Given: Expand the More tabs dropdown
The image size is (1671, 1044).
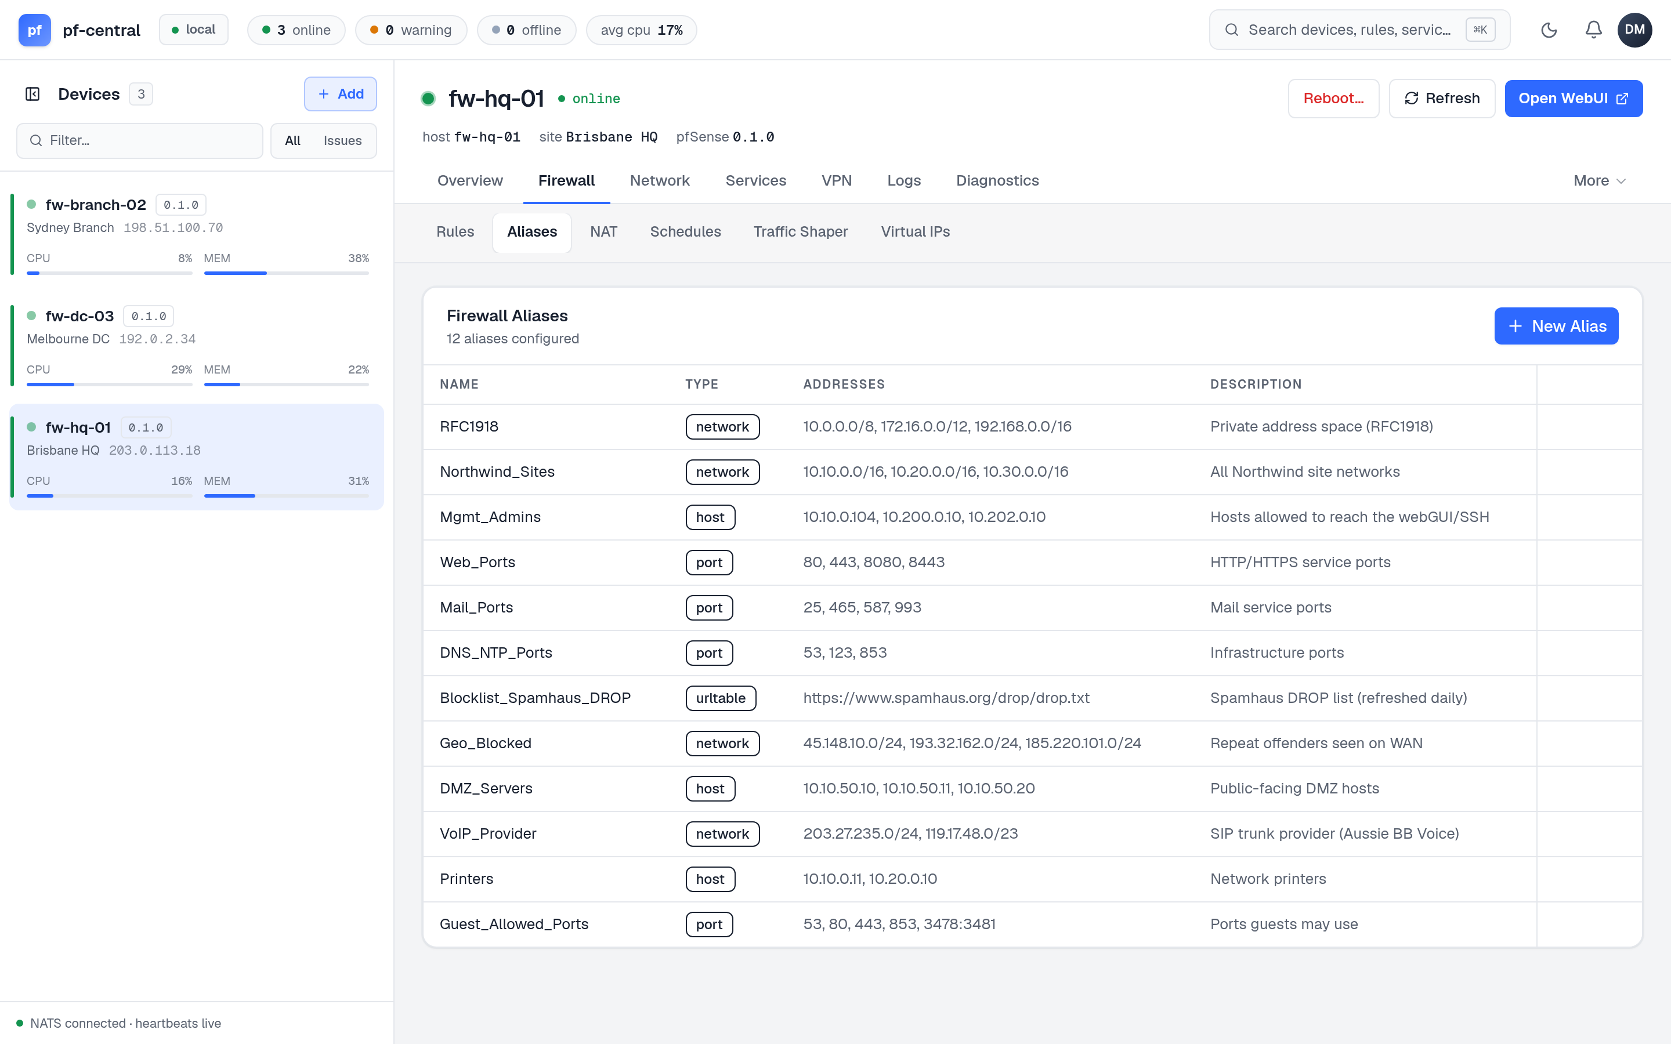Looking at the screenshot, I should 1598,180.
